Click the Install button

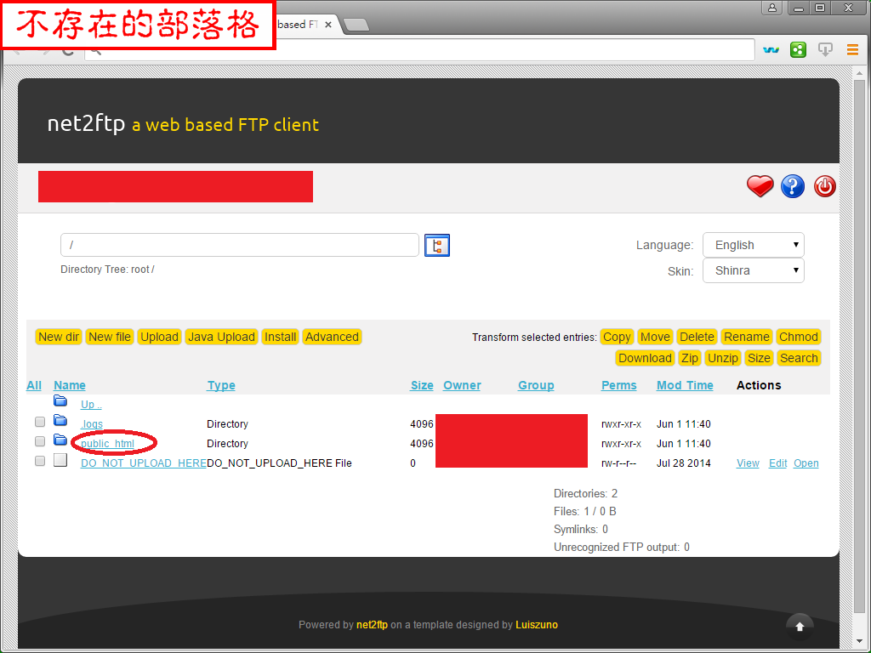pyautogui.click(x=281, y=337)
